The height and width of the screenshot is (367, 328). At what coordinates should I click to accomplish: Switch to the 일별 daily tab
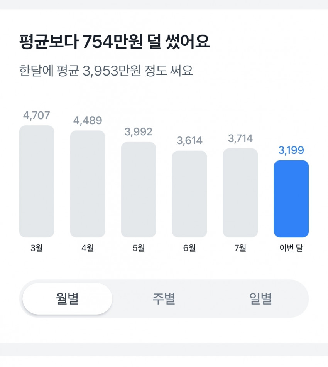coord(260,298)
